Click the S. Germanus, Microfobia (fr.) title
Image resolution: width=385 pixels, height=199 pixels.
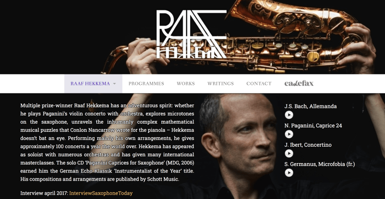tap(320, 164)
